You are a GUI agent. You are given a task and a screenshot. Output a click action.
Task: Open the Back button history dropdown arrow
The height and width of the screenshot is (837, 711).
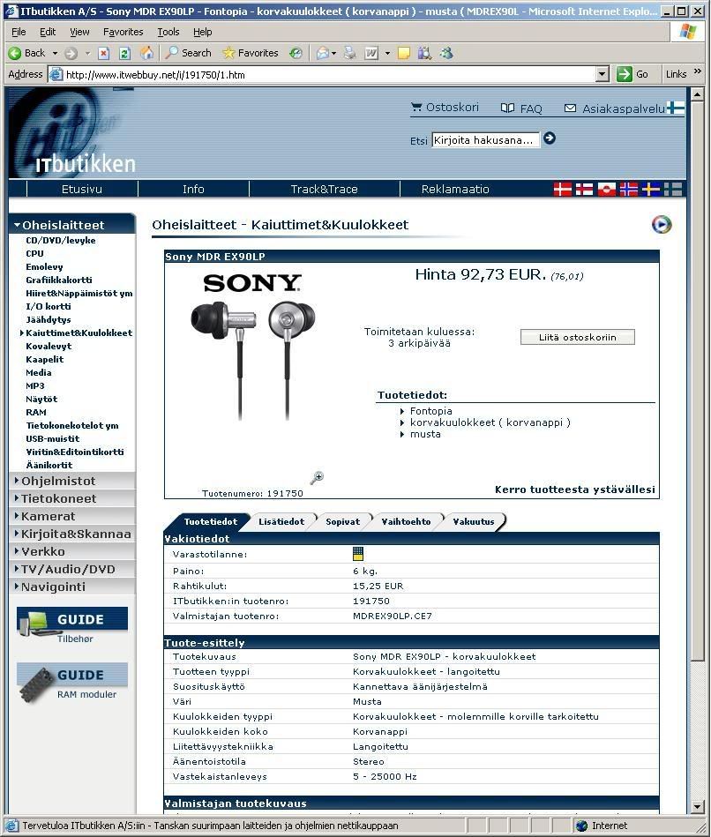click(x=55, y=53)
